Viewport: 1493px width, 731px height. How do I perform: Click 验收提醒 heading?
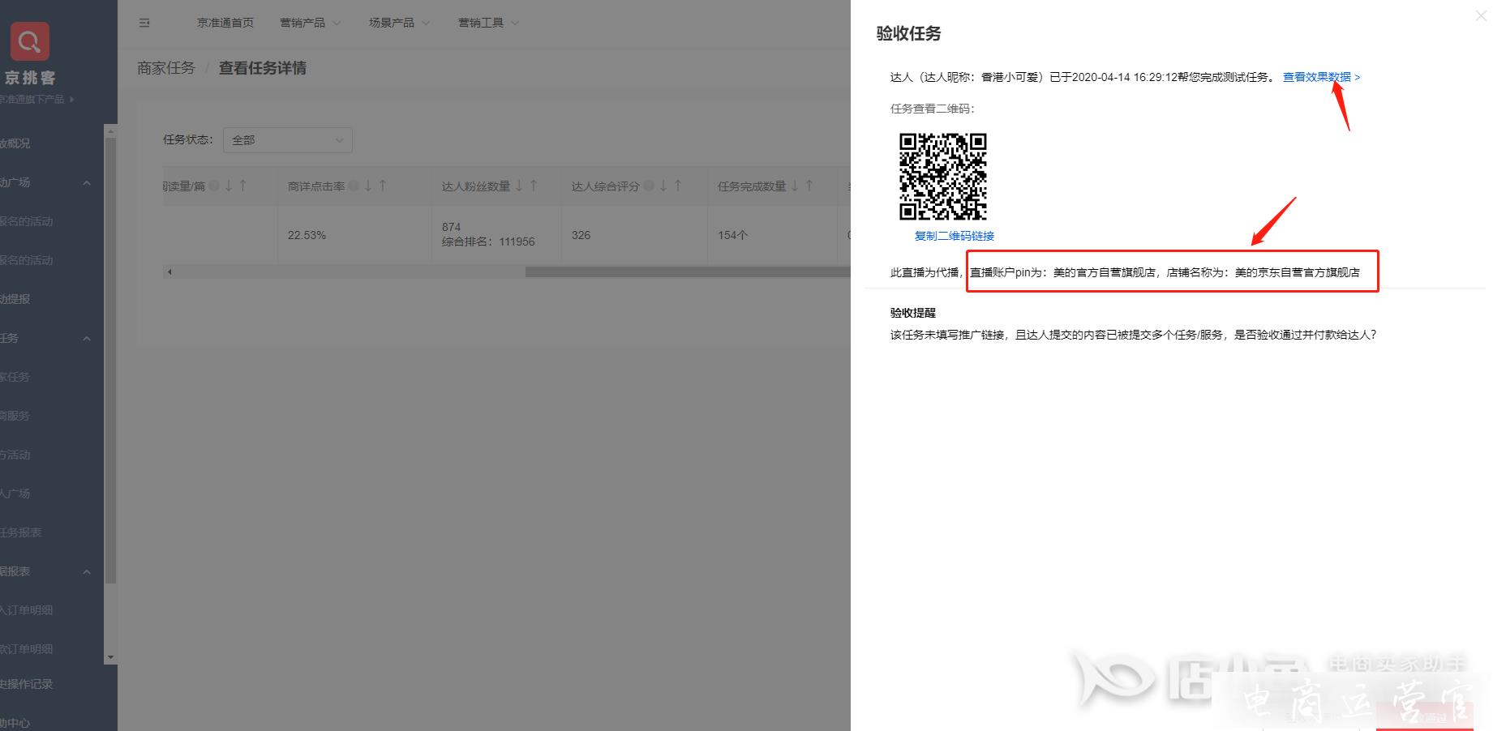[x=913, y=313]
